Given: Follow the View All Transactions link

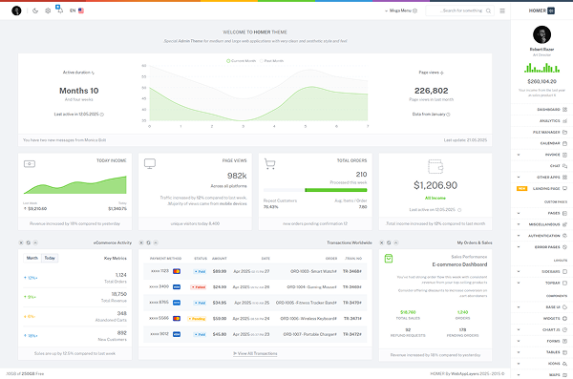Looking at the screenshot, I should click(255, 353).
